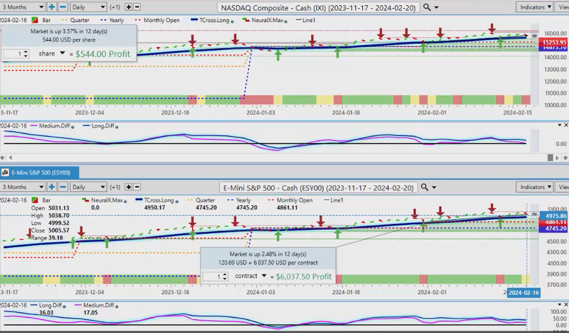Toggle the TCross.Long indicator in NASDAQ legend
This screenshot has width=569, height=333.
coord(212,20)
